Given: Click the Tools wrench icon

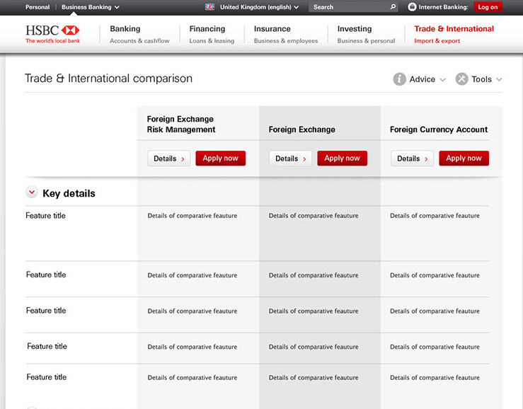Looking at the screenshot, I should coord(462,79).
